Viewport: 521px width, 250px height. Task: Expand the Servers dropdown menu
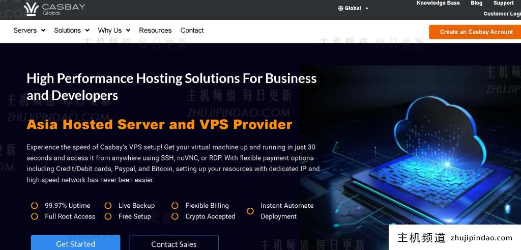point(29,30)
